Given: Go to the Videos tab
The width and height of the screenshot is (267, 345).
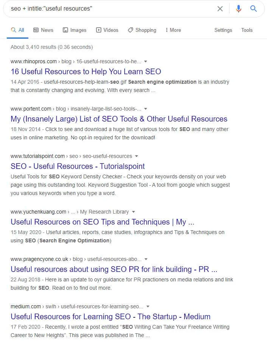Looking at the screenshot, I should pyautogui.click(x=107, y=30).
